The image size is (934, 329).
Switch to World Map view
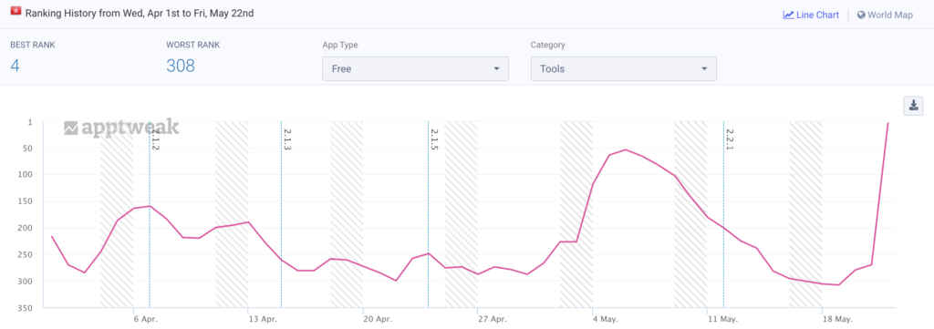[885, 15]
